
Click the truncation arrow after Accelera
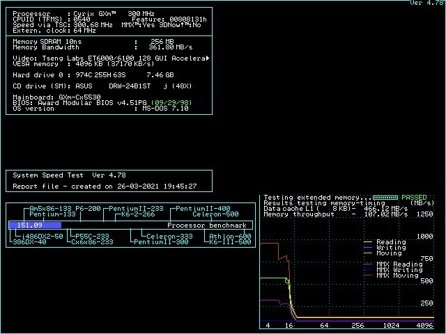click(208, 58)
